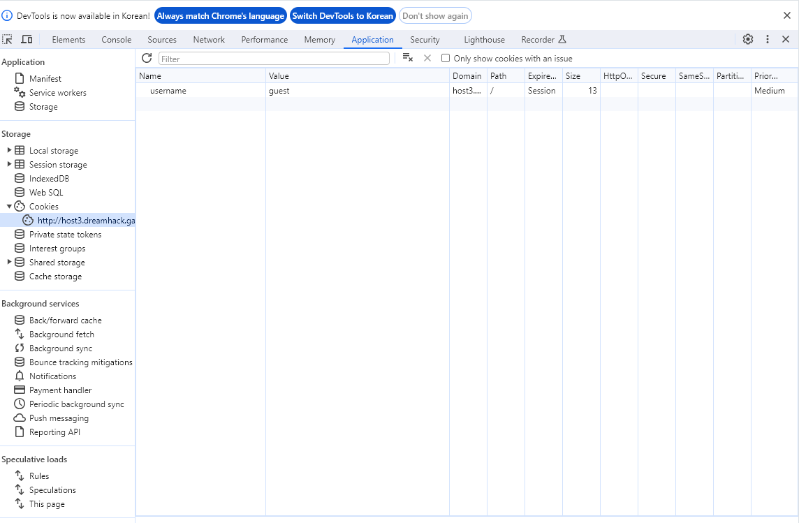Click the database icon next to IndexedDB

20,178
